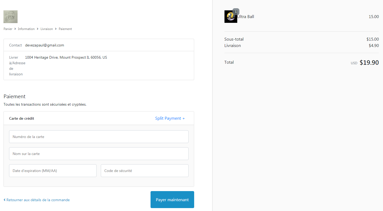Viewport: 383px width, 211px height.
Task: Click the Paiement section heading
Action: coord(15,96)
